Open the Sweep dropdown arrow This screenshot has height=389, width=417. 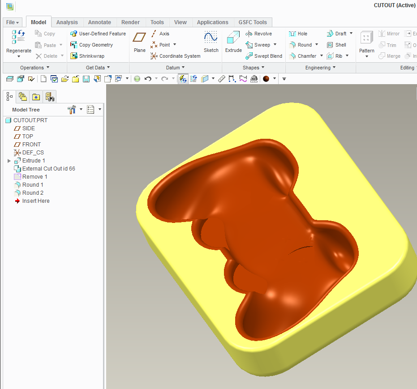tap(275, 45)
